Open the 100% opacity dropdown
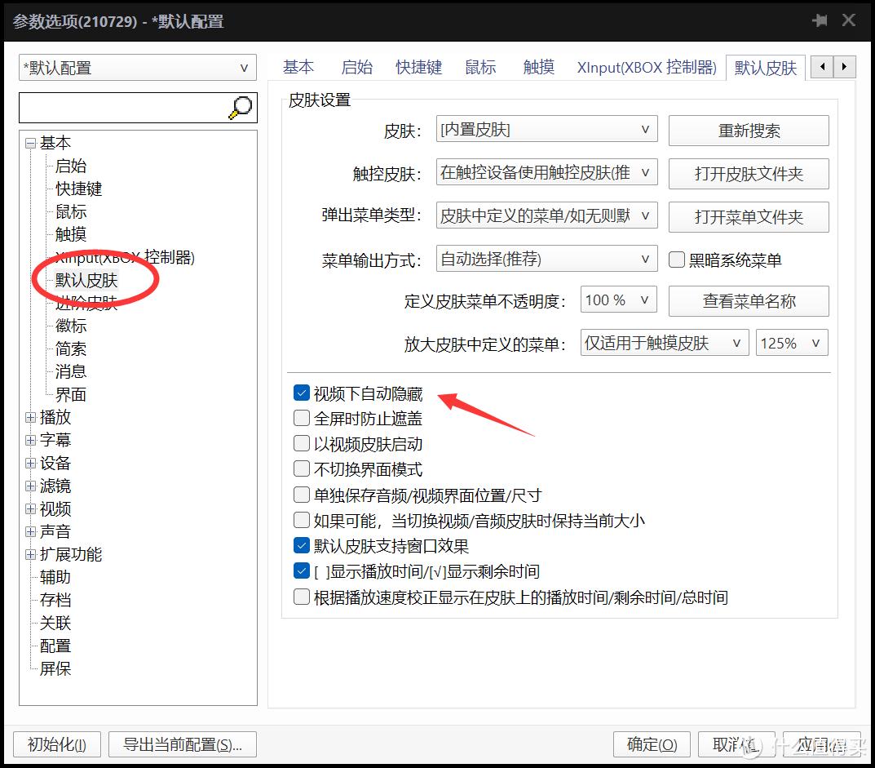The width and height of the screenshot is (875, 768). pos(618,300)
